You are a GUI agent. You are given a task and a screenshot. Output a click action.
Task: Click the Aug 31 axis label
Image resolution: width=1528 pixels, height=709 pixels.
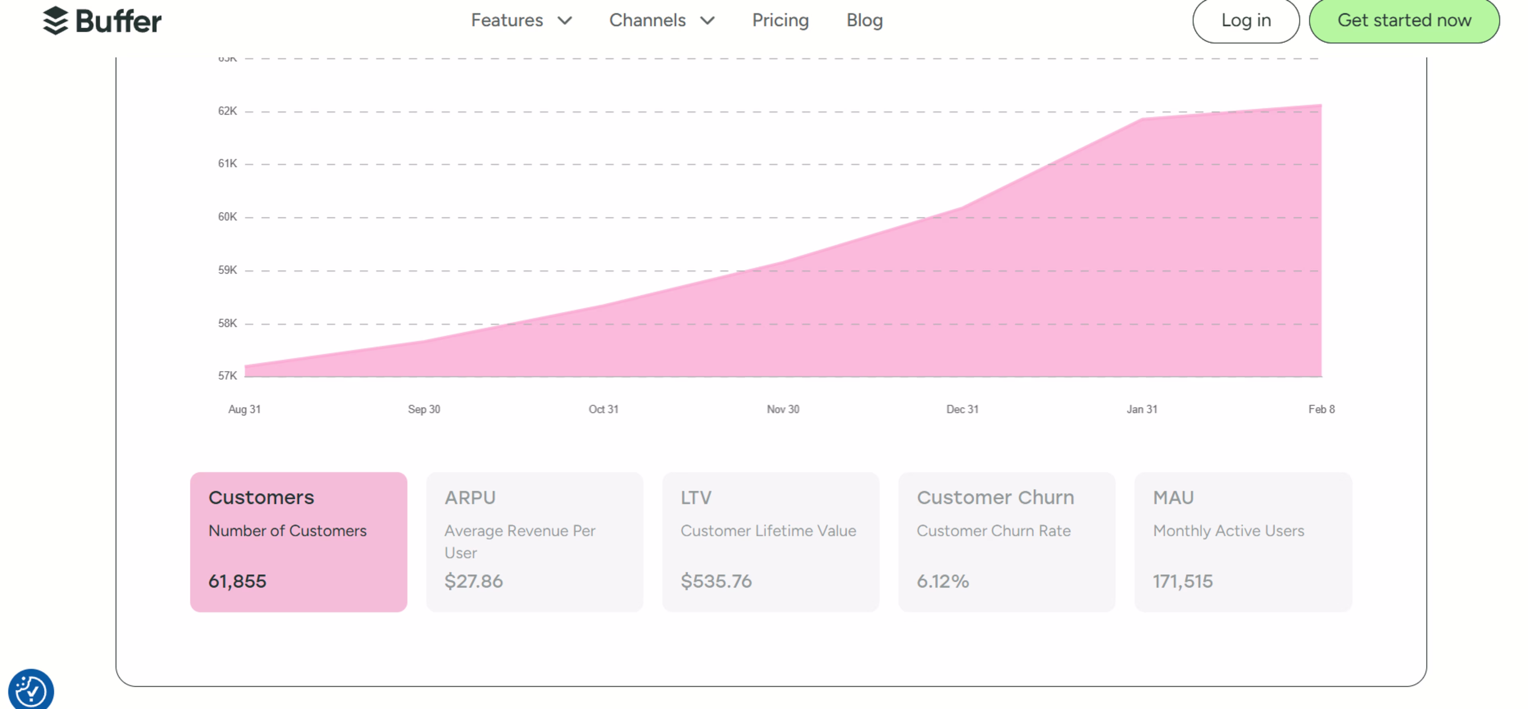pos(244,409)
